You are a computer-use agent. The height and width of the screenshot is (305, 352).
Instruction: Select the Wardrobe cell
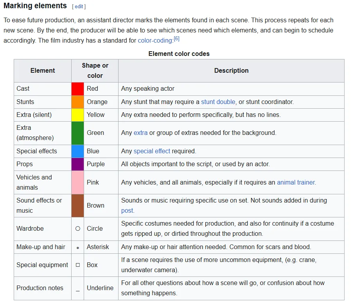point(43,229)
